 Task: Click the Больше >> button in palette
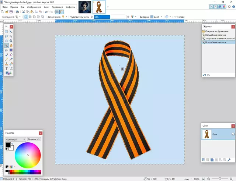tap(34, 139)
